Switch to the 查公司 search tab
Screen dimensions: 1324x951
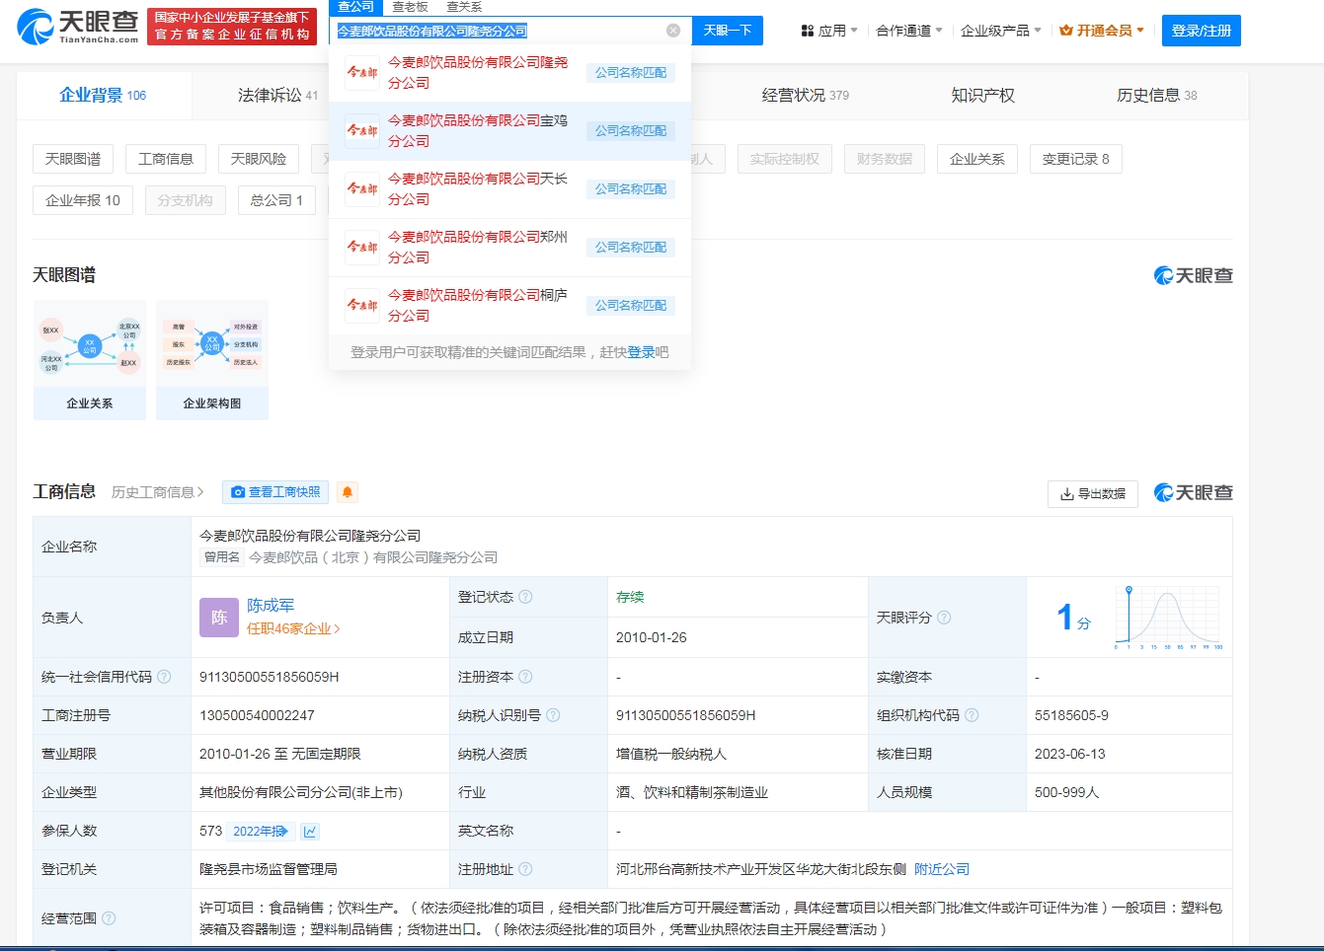(356, 7)
